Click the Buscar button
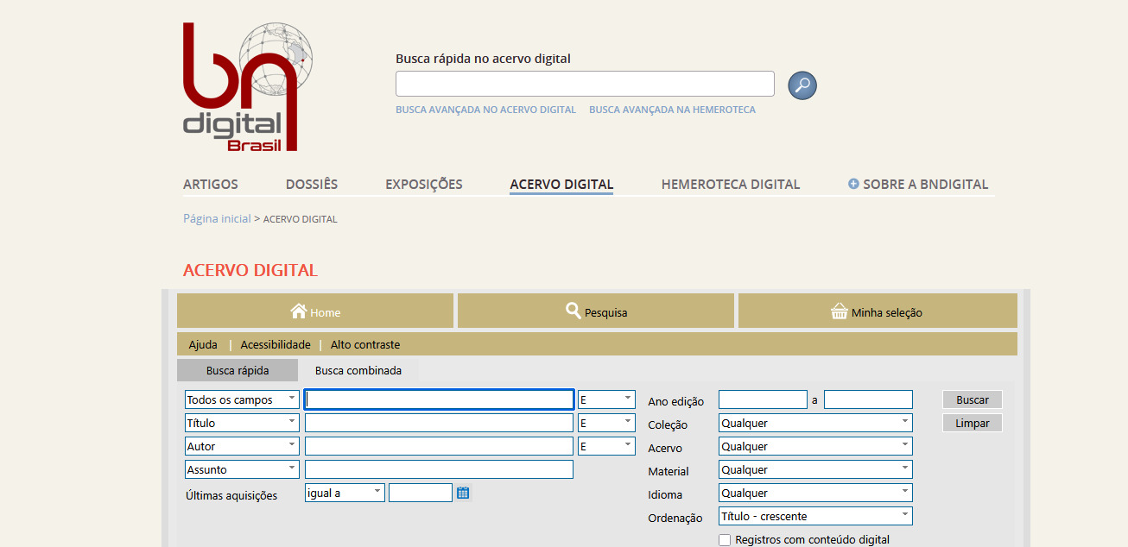This screenshot has height=547, width=1128. coord(972,399)
